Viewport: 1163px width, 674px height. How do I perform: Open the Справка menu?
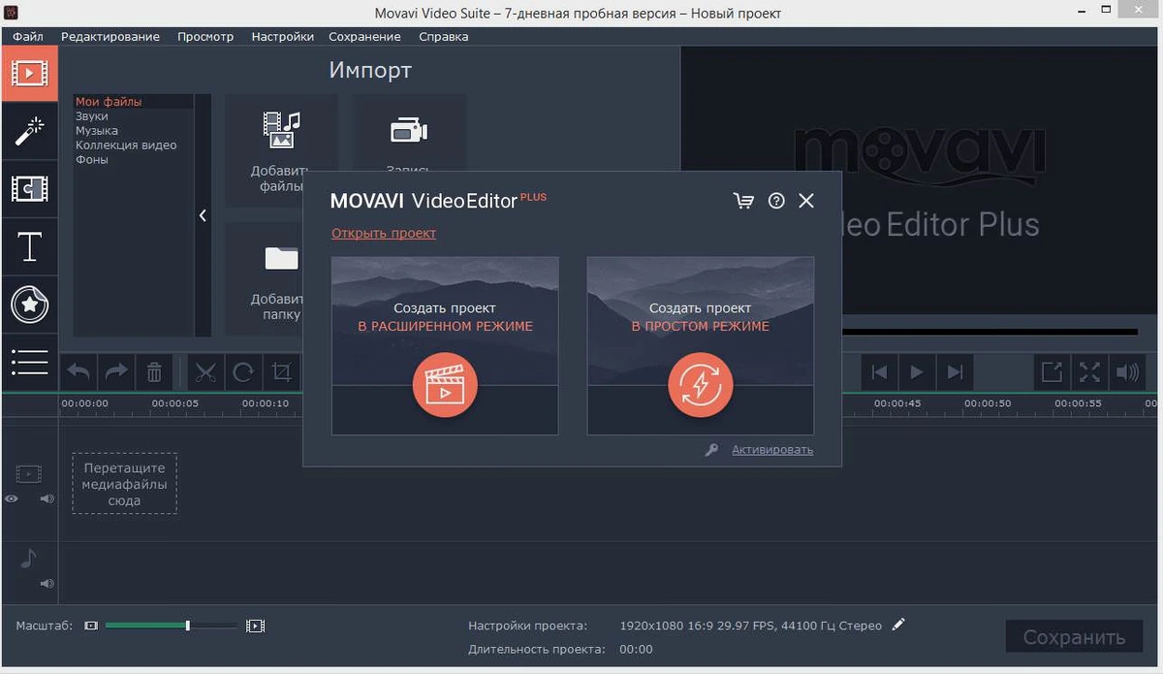click(x=444, y=36)
